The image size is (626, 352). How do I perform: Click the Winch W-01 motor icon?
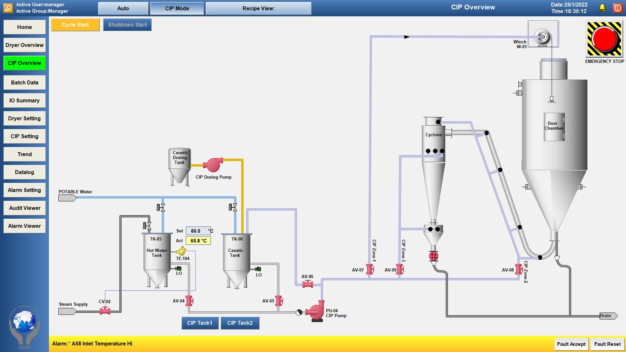[543, 37]
